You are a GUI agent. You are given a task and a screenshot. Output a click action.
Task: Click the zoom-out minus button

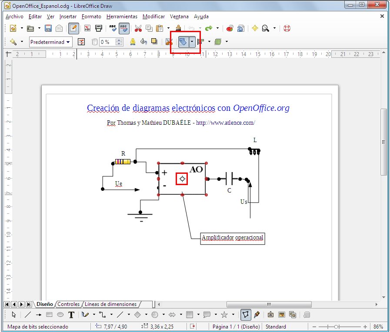pos(314,327)
